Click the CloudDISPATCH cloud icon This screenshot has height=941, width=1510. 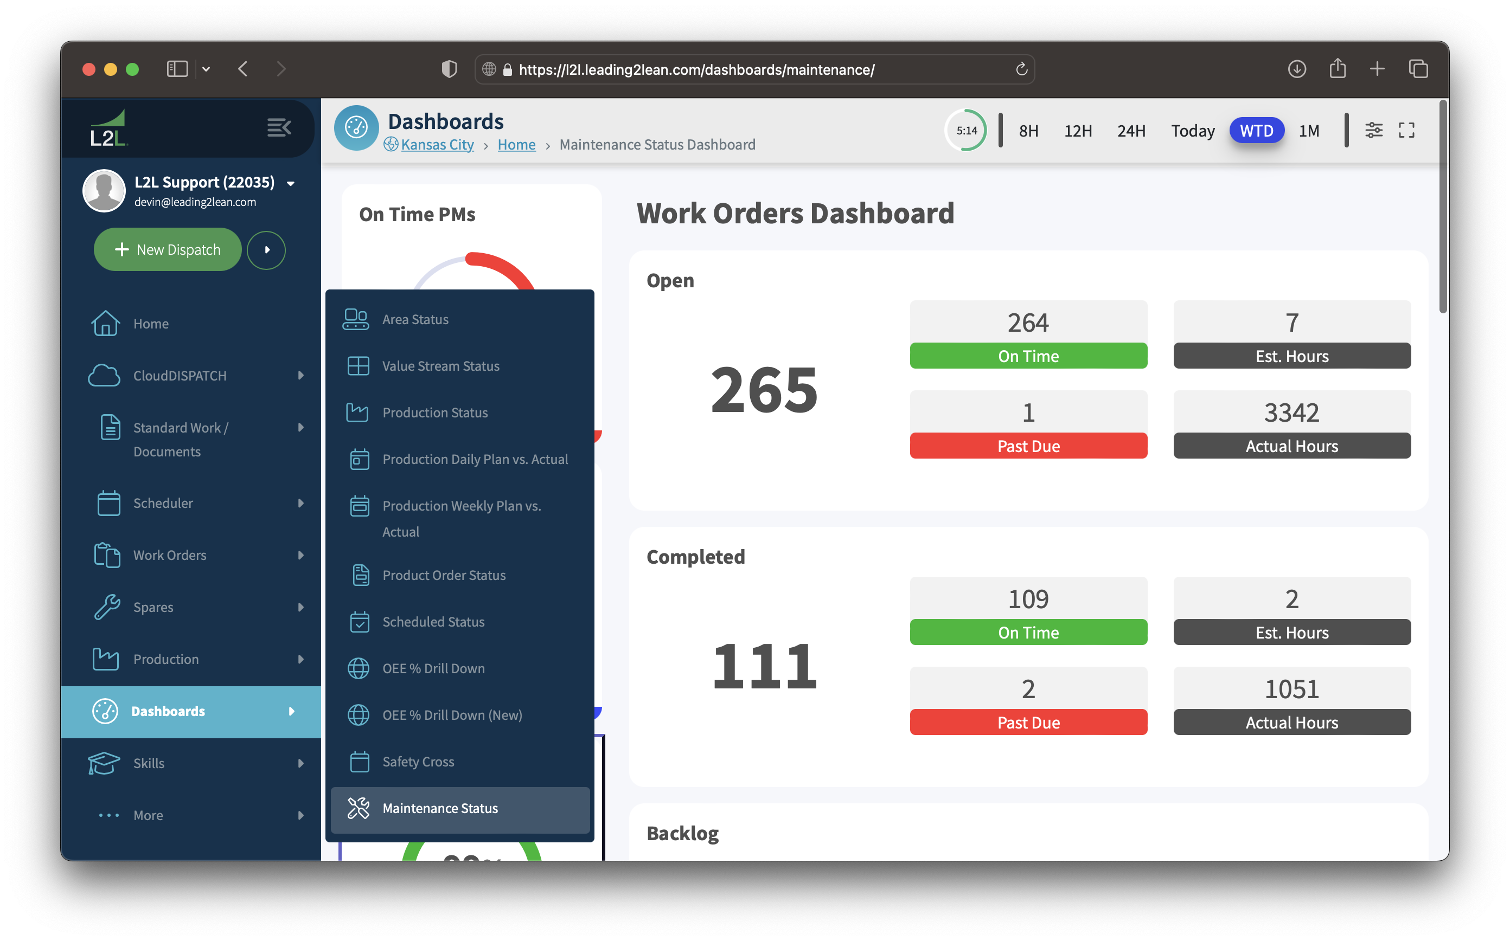click(x=104, y=375)
